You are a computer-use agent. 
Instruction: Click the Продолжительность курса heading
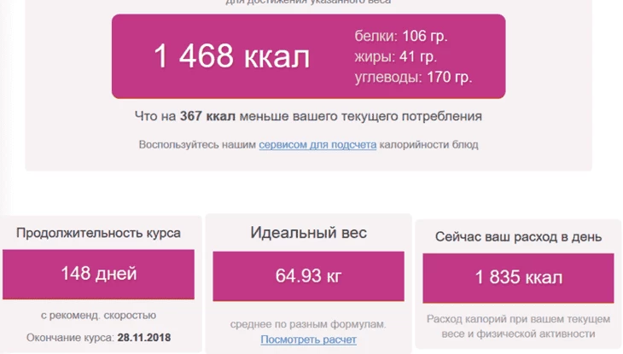(98, 233)
